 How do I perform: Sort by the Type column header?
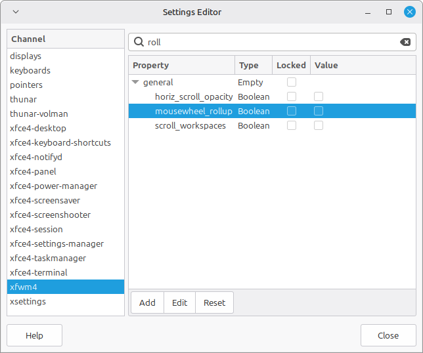(x=253, y=65)
